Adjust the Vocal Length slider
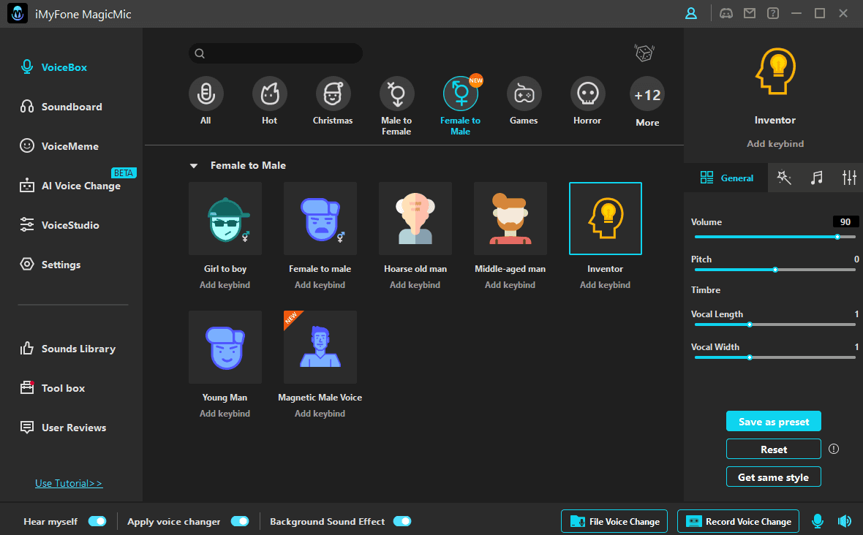The height and width of the screenshot is (535, 863). pyautogui.click(x=775, y=325)
